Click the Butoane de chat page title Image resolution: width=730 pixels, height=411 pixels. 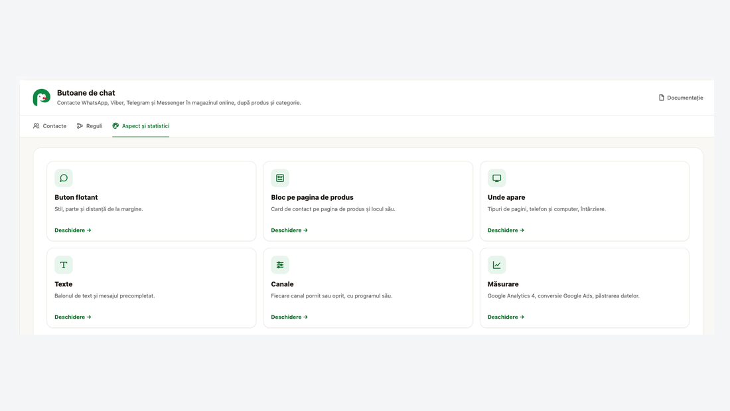coord(86,93)
